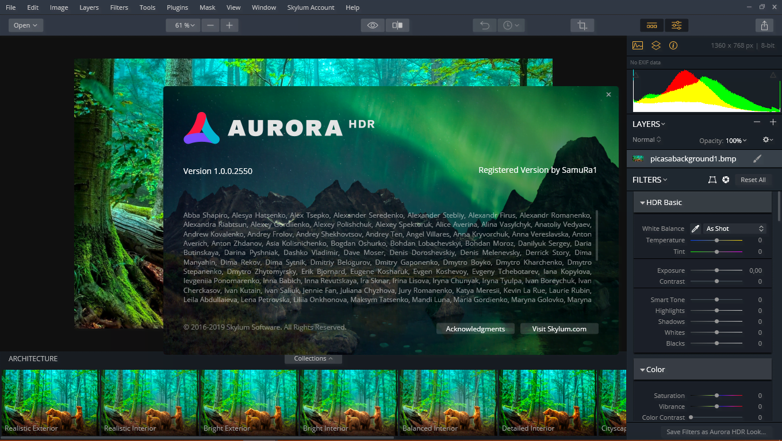Select the picasabackground1.bmp layer
Image resolution: width=782 pixels, height=441 pixels.
tap(704, 158)
